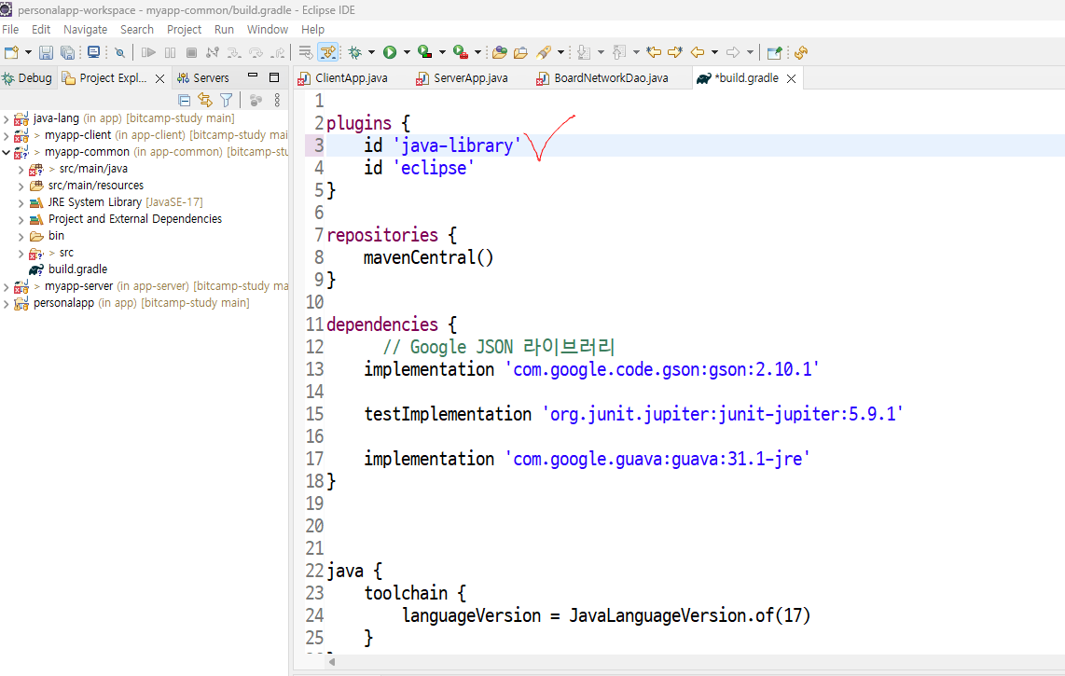Open the Coverage dropdown arrow
This screenshot has height=676, width=1065.
coord(442,52)
